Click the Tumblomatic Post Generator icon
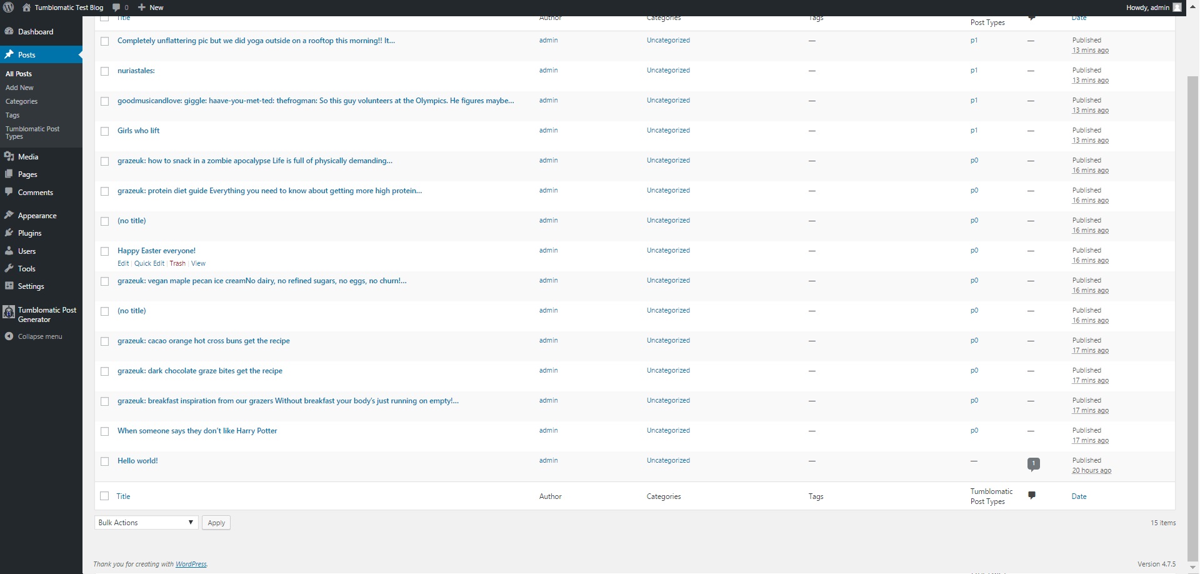This screenshot has height=574, width=1200. [x=9, y=313]
